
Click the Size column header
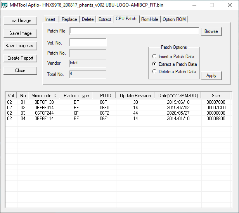coord(216,96)
